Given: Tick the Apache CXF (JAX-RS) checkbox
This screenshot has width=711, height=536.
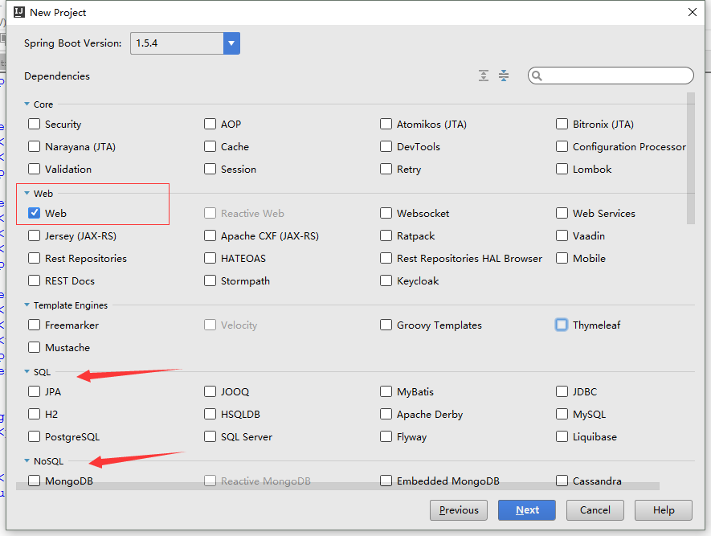Looking at the screenshot, I should [x=210, y=235].
